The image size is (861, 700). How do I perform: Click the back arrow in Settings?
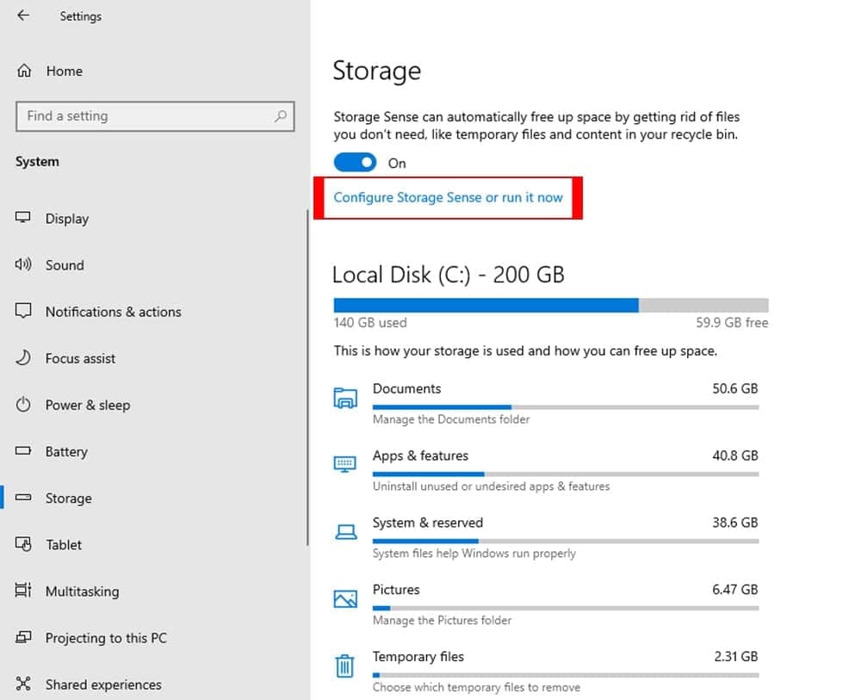click(23, 15)
